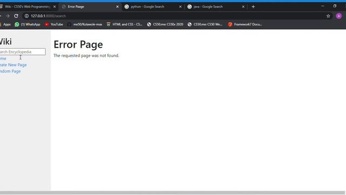Viewport: 346px width, 195px height.
Task: Close the java Google Search tab
Action: pos(243,6)
